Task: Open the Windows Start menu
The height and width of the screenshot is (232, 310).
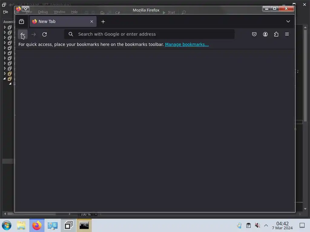Action: tap(7, 225)
